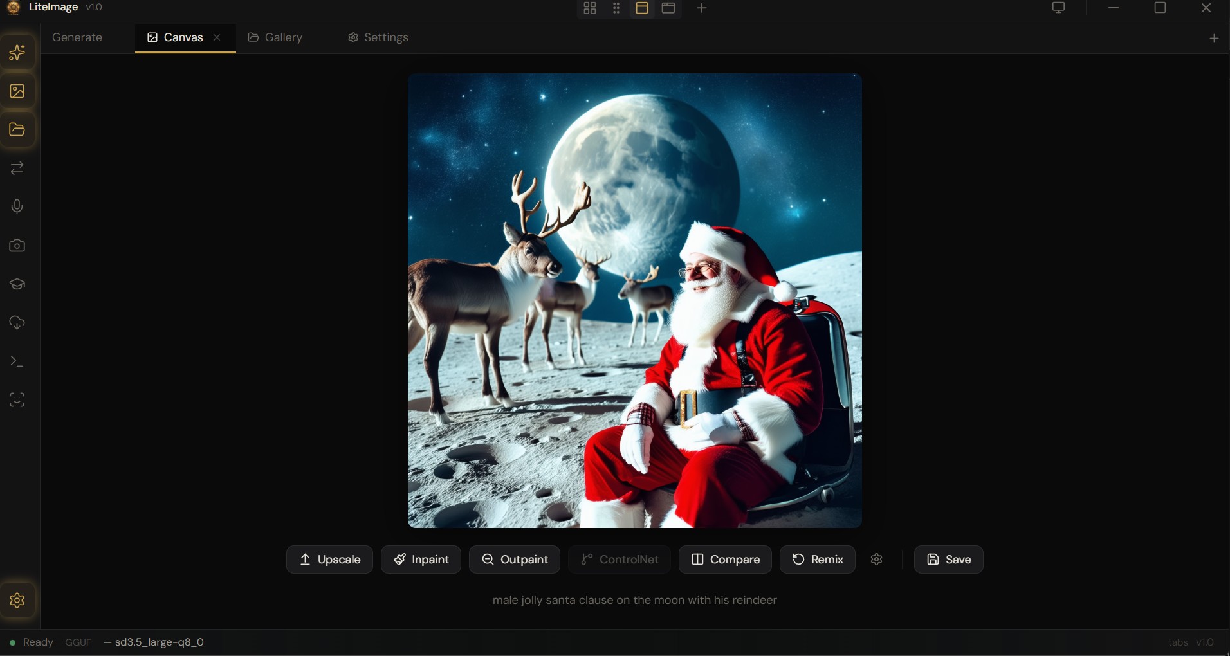Click the Outpaint button
The height and width of the screenshot is (656, 1230).
point(515,559)
